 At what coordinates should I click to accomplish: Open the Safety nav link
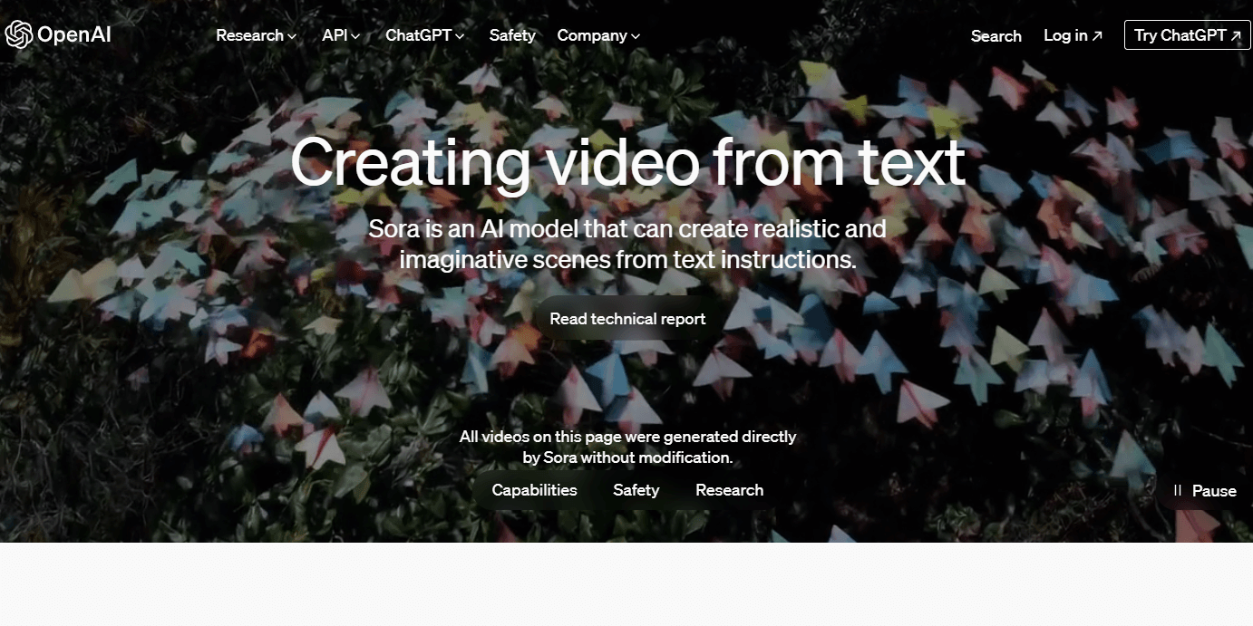tap(512, 35)
